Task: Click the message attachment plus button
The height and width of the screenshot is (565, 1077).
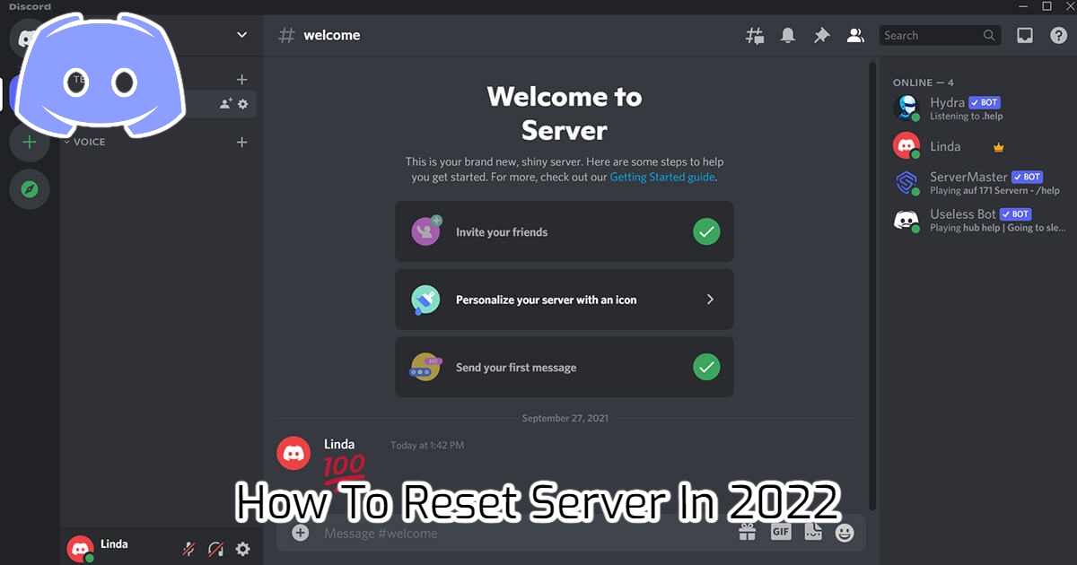Action: (x=301, y=533)
